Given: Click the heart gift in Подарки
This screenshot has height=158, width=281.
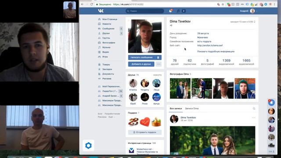Looking at the screenshot, I should pos(145,122).
